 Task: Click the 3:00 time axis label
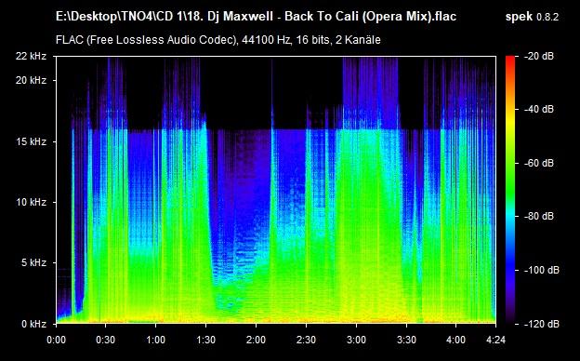tap(357, 340)
